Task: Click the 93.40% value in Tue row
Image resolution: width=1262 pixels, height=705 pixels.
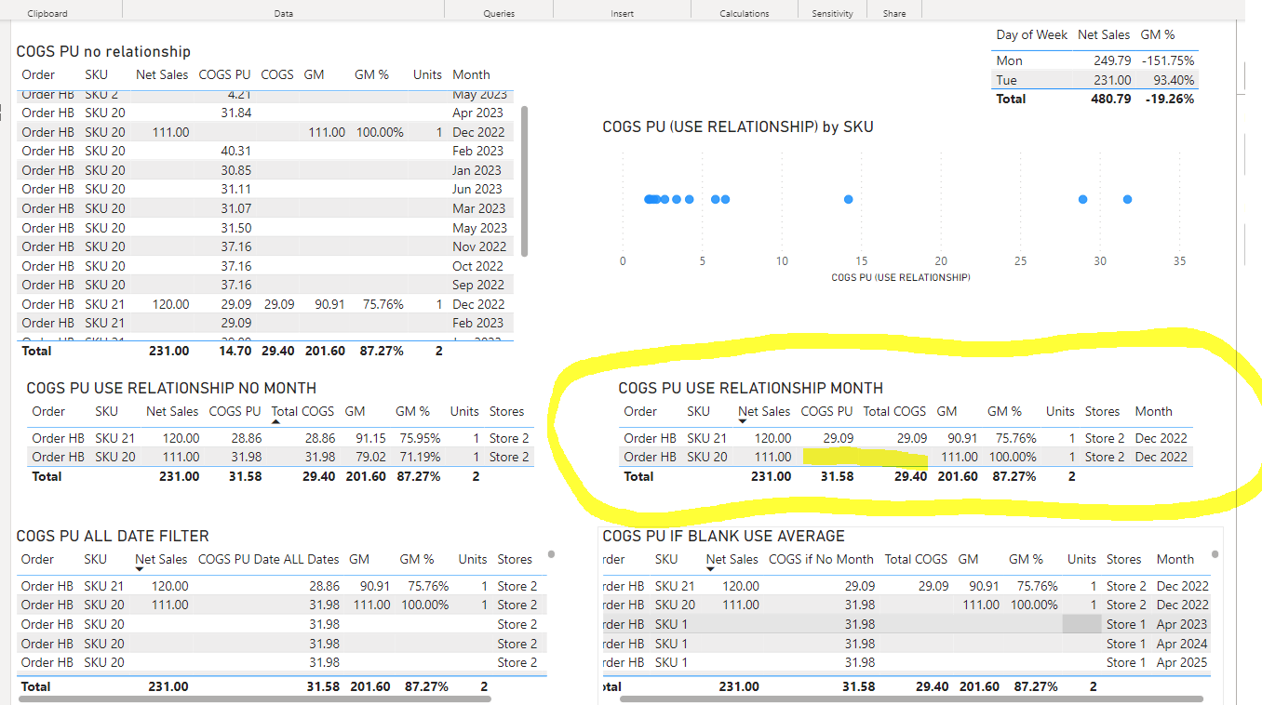Action: [x=1173, y=80]
